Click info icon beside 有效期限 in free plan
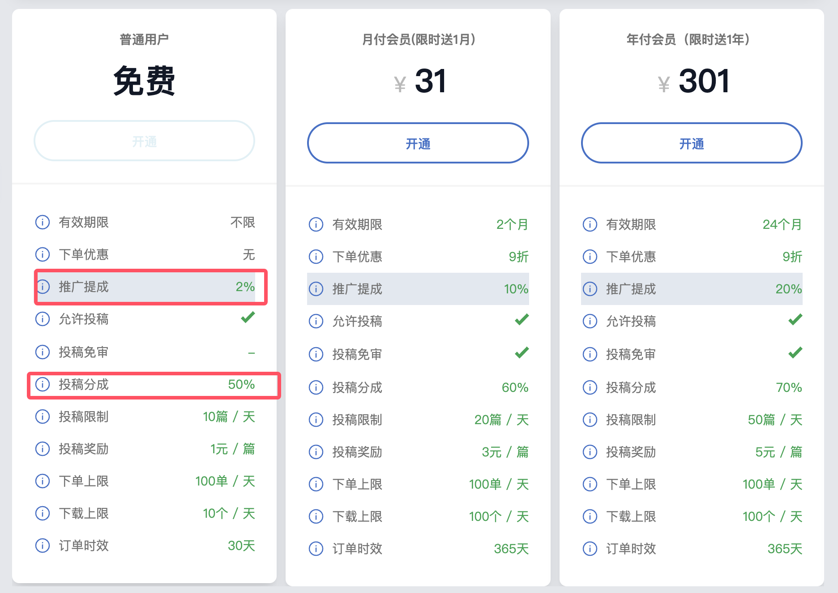 tap(43, 222)
